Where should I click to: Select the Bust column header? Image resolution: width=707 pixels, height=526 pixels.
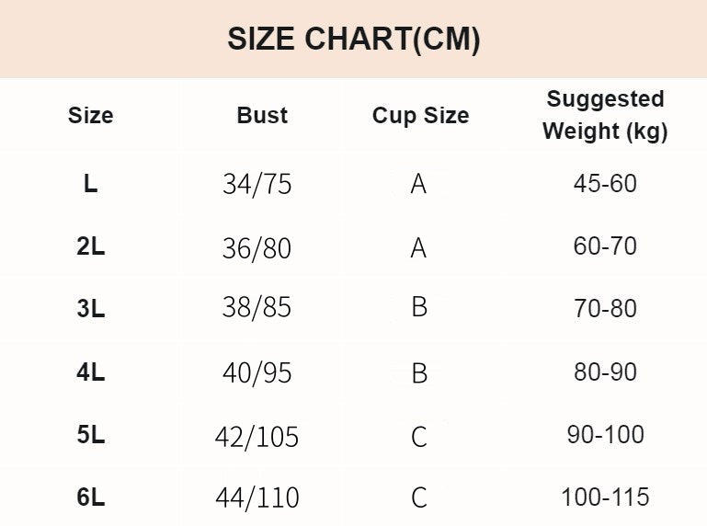(262, 116)
